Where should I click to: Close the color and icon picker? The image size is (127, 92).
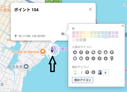point(123,26)
